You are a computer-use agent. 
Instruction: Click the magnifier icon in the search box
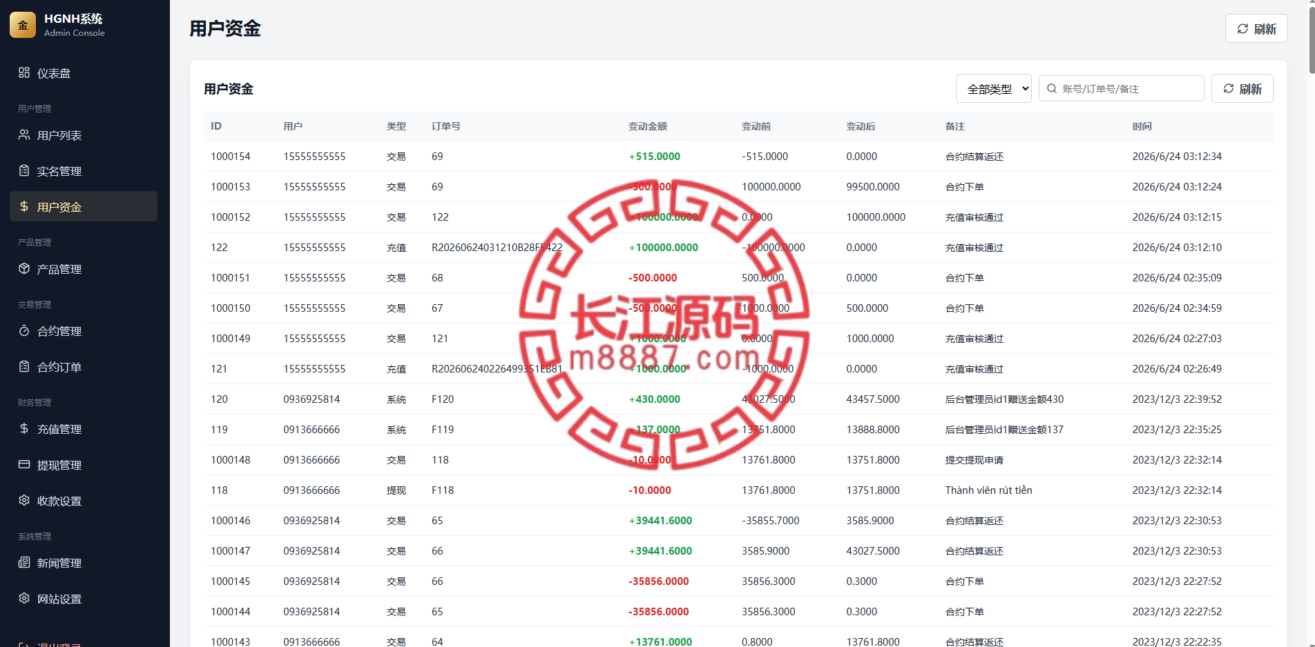(x=1052, y=88)
